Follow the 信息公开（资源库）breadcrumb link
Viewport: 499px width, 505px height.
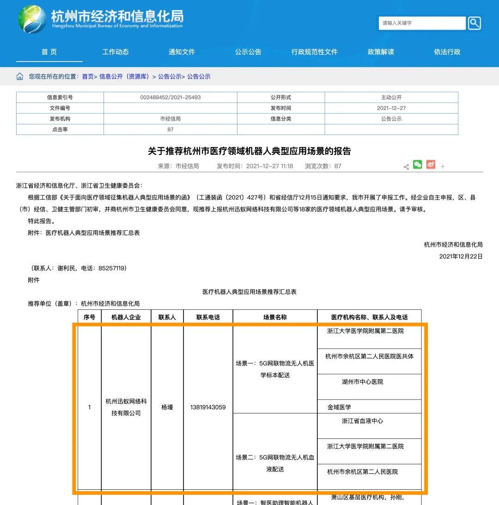coord(124,77)
